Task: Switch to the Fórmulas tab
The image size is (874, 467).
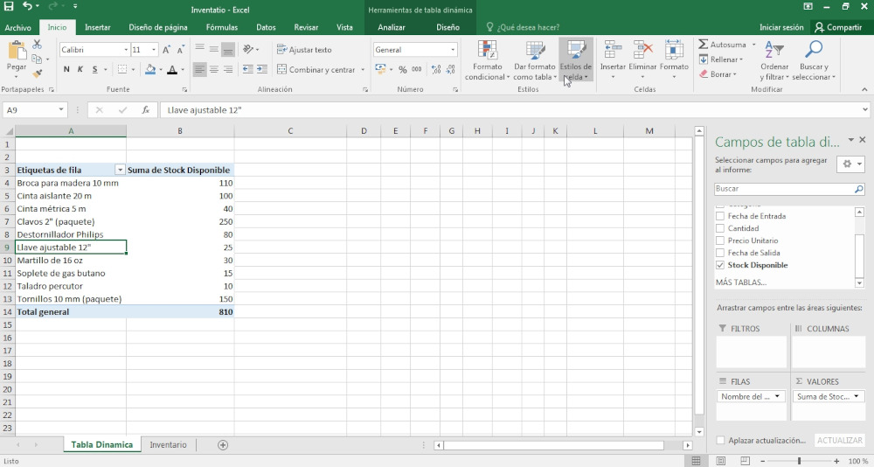Action: (222, 27)
